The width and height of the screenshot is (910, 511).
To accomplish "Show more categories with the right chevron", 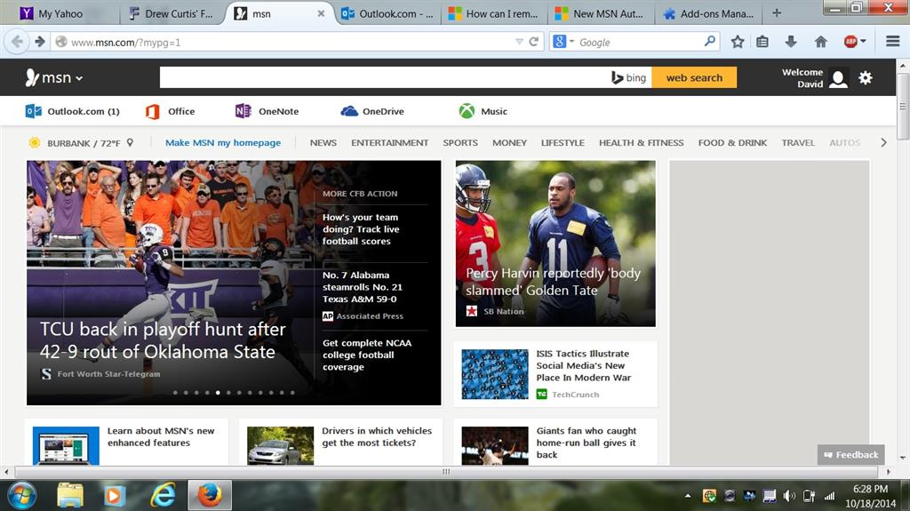I will pos(883,142).
